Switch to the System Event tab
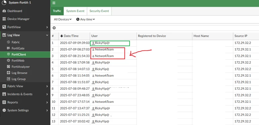The width and height of the screenshot is (259, 125). click(x=75, y=11)
